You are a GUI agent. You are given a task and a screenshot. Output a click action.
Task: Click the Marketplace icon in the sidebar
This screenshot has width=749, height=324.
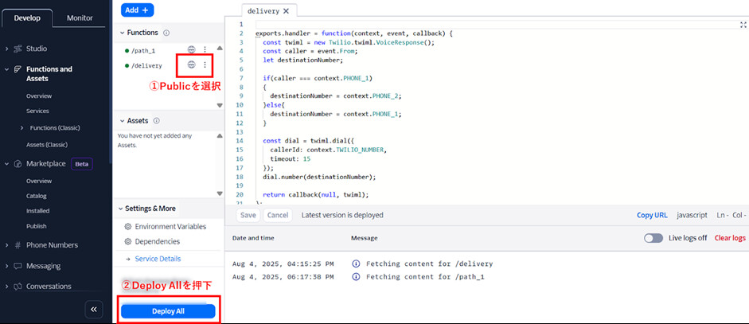(x=18, y=164)
